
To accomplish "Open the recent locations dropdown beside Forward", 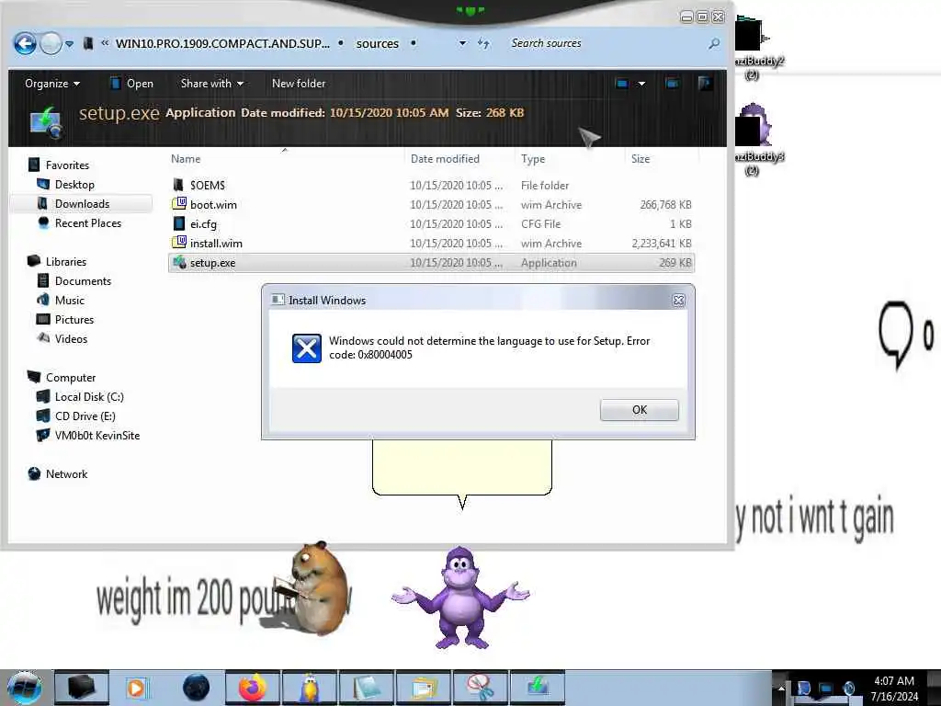I will [70, 44].
